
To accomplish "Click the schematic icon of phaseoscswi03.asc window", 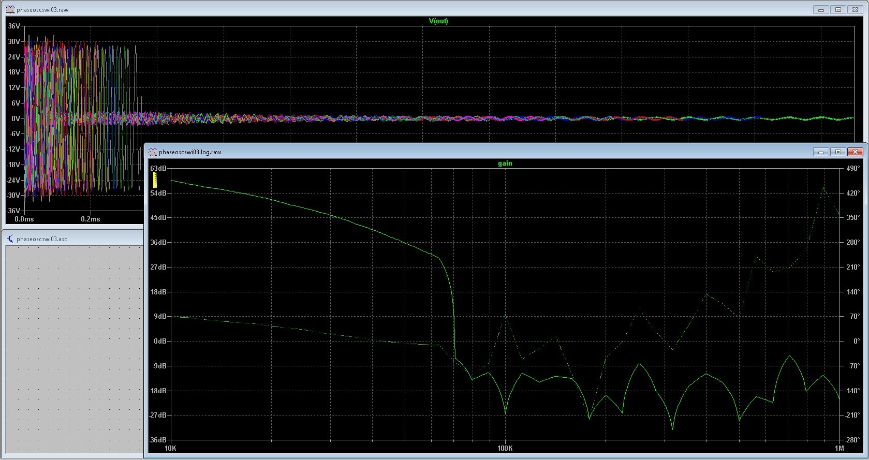I will click(10, 239).
